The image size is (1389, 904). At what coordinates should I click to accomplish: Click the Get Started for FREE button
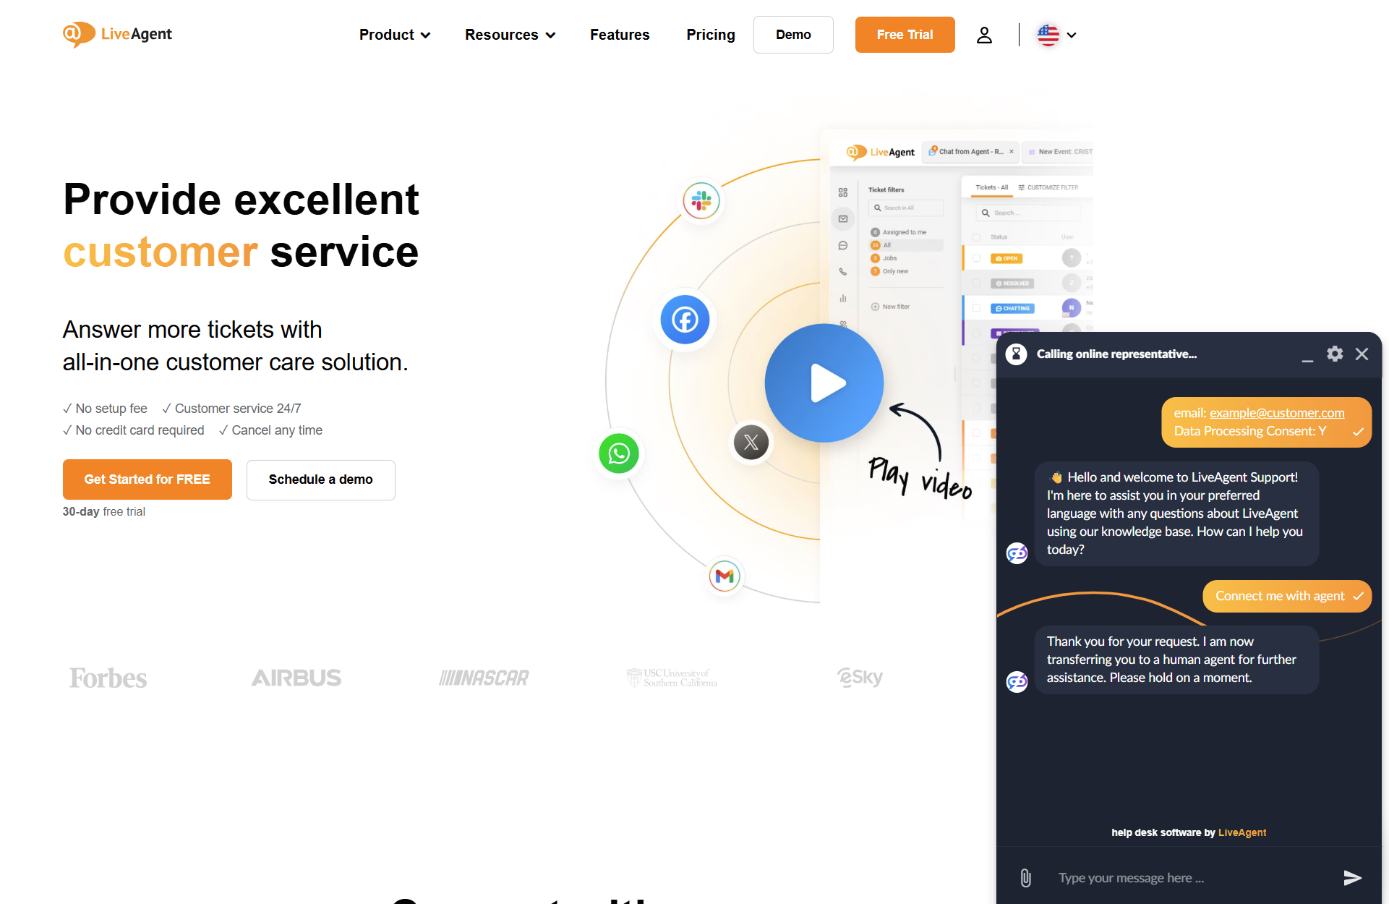point(147,479)
